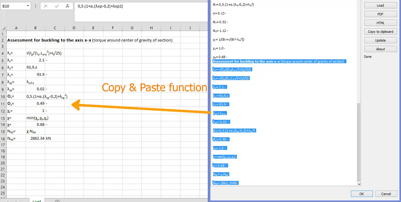Select row 16 header

[x=3, y=138]
